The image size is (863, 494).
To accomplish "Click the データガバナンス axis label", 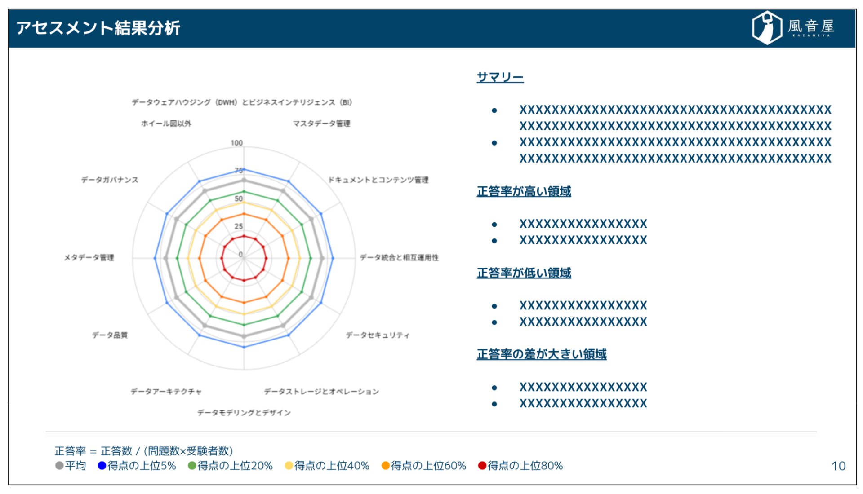I will coord(110,180).
